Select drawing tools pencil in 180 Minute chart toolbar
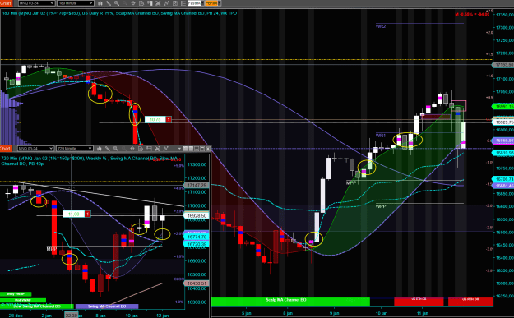The image size is (514, 318). [109, 3]
